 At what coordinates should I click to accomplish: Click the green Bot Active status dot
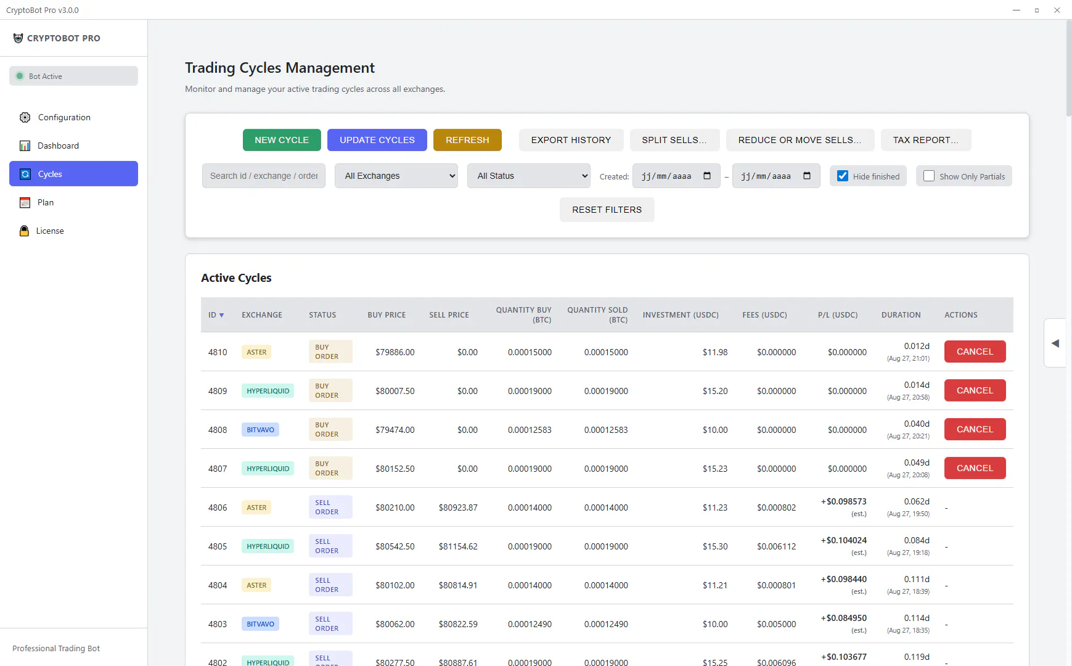pos(20,76)
